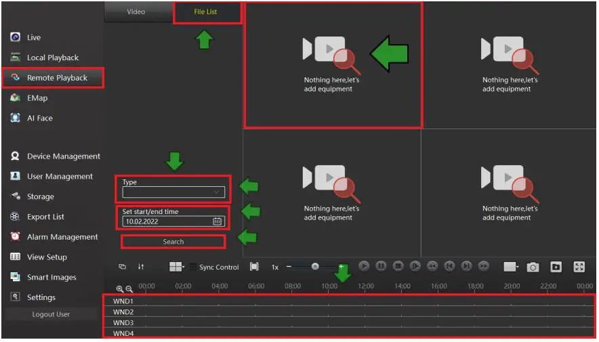Enable the Sync Control checkbox
The image size is (599, 342).
193,267
